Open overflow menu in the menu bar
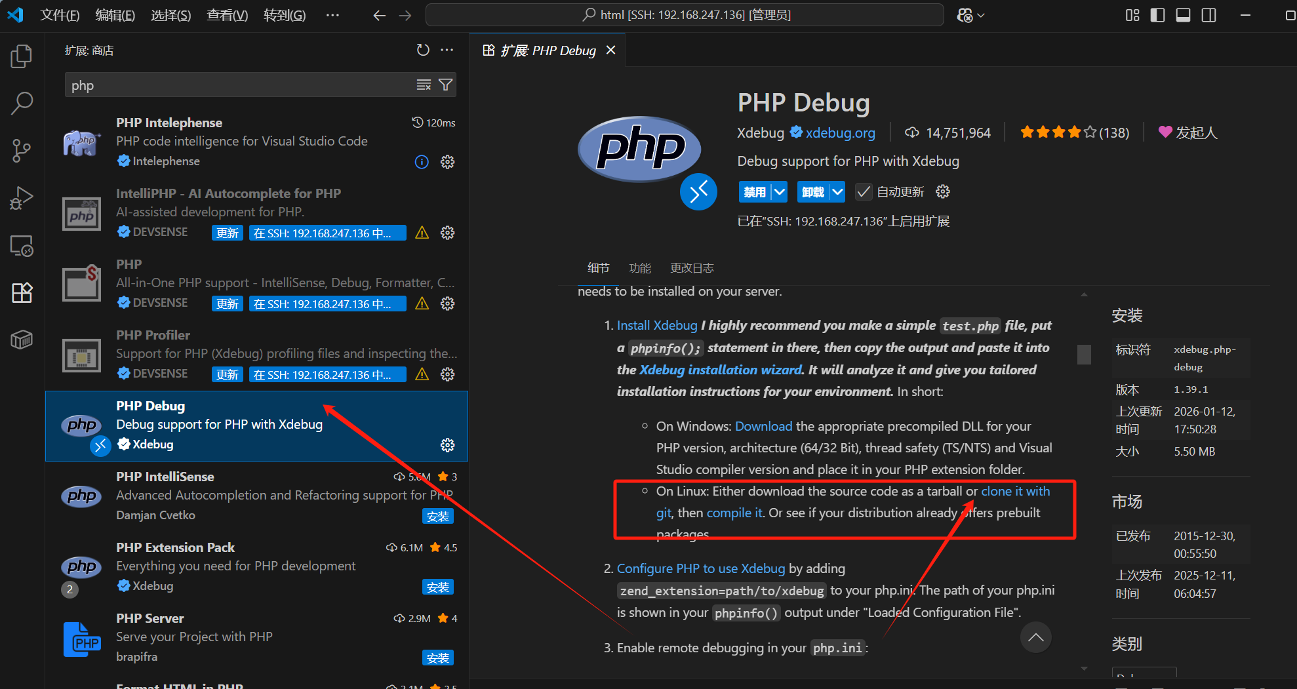 click(x=333, y=15)
